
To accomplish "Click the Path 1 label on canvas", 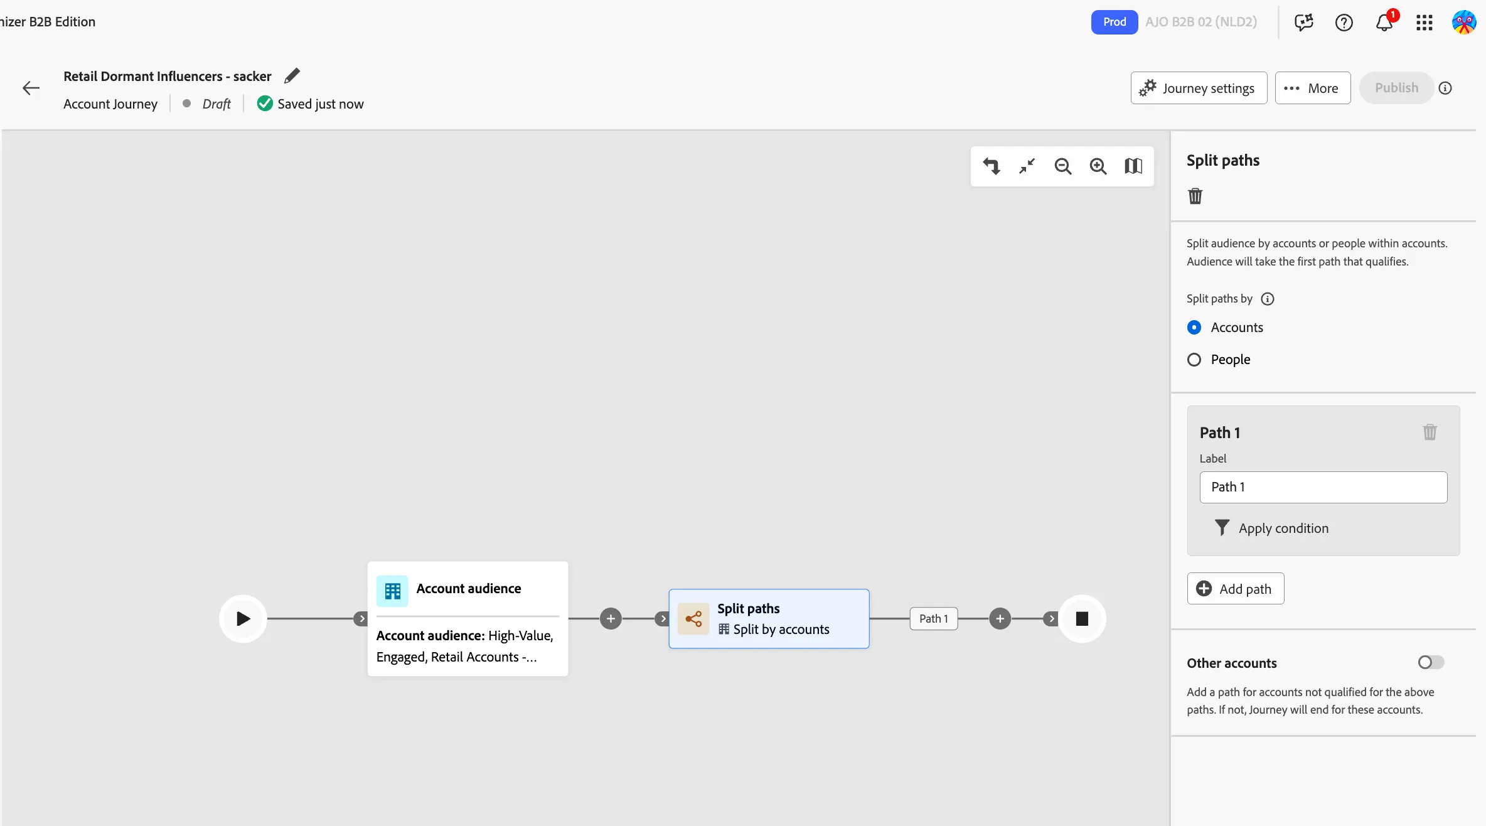I will [934, 619].
